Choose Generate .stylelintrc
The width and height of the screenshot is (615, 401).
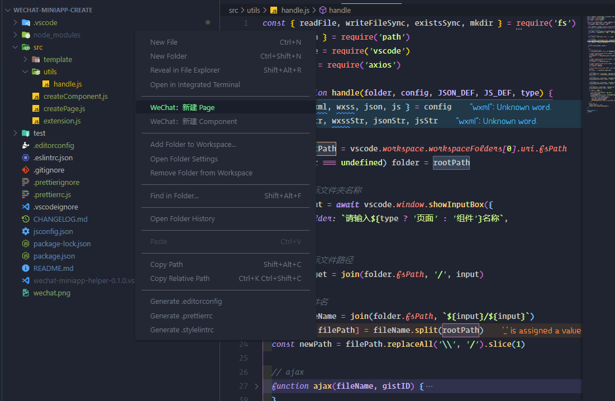pyautogui.click(x=226, y=330)
